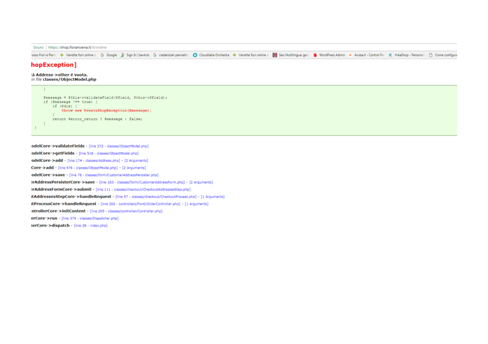Open OrderController.php line 202 link
This screenshot has width=488, height=344.
click(141, 204)
